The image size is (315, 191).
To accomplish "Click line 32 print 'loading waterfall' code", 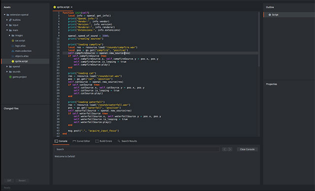I will [x=86, y=102].
